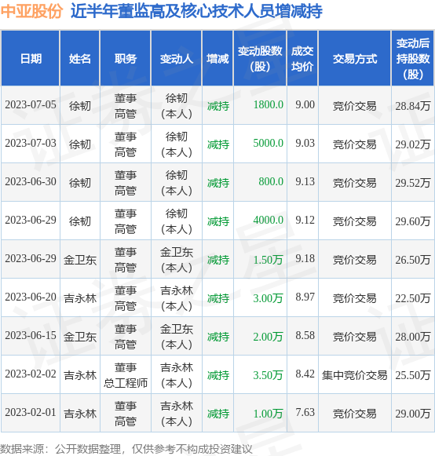The image size is (435, 456).
Task: Click the average price 8.58
Action: 305,335
